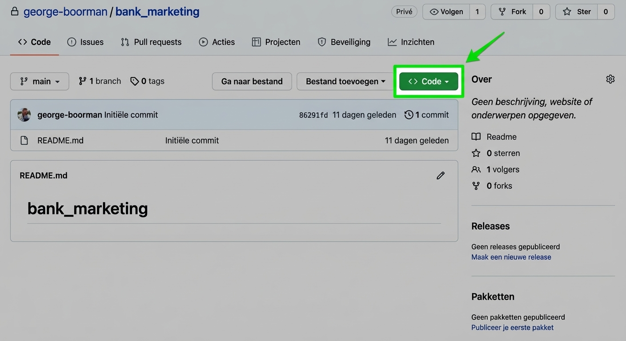Star the repository with Ster button
The image size is (626, 341).
coord(577,12)
